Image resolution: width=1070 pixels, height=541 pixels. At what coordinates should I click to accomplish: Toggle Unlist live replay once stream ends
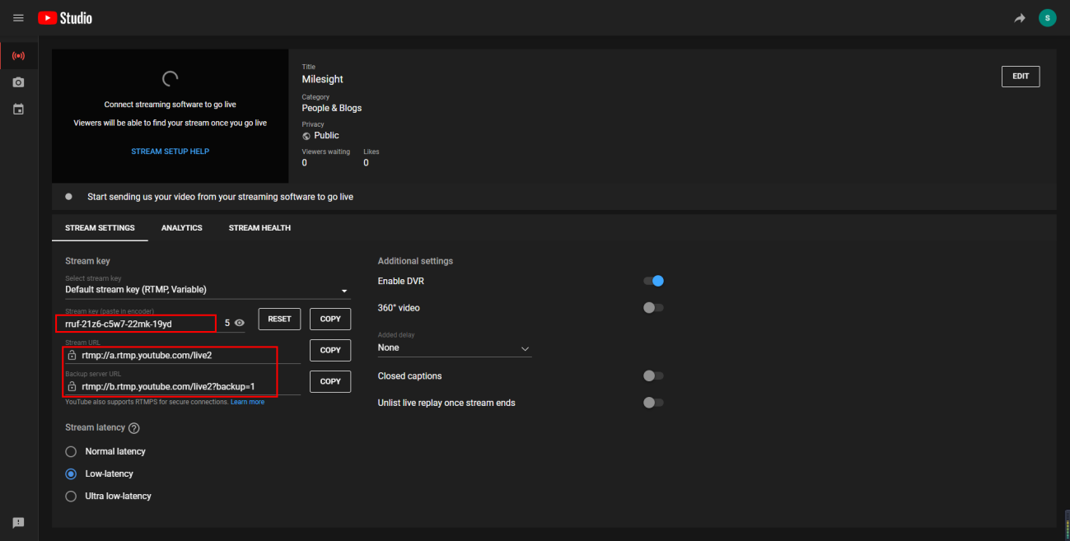coord(653,403)
